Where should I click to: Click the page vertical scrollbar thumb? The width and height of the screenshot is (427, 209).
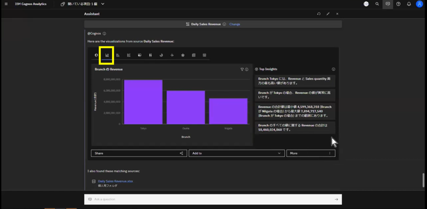tap(423, 181)
